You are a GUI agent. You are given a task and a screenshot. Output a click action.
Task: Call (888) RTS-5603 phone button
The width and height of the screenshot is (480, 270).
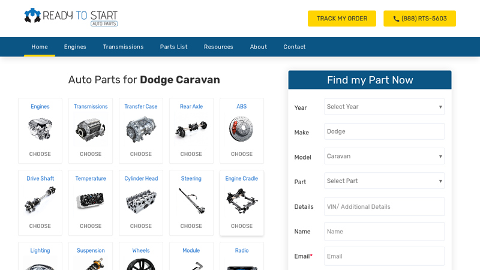click(419, 19)
